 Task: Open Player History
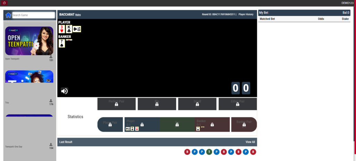246,15
